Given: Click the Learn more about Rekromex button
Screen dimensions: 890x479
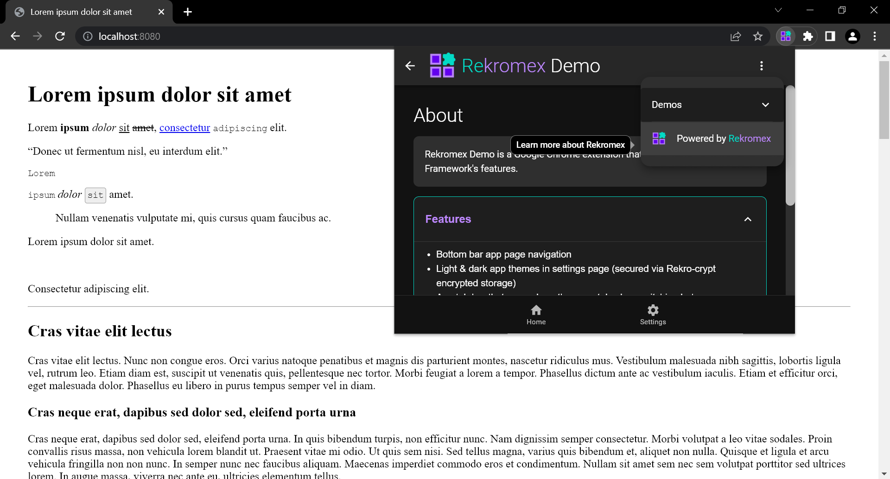Looking at the screenshot, I should 570,145.
